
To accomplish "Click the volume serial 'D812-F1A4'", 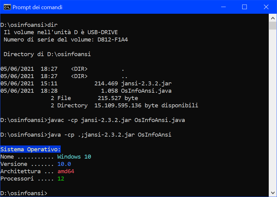I will click(113, 39).
